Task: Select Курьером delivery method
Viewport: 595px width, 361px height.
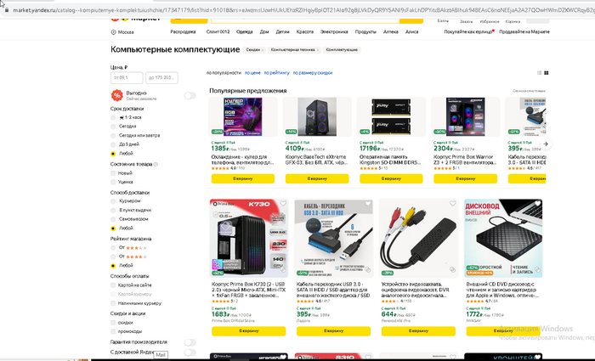Action: tap(113, 201)
